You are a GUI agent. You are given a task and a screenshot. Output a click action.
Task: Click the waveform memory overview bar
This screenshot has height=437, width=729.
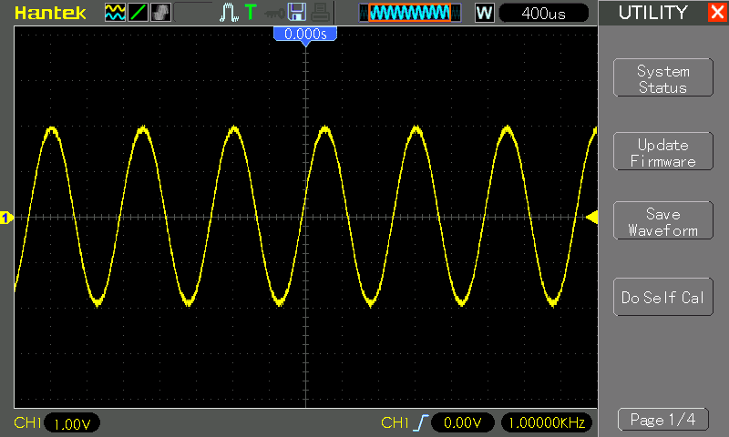409,13
